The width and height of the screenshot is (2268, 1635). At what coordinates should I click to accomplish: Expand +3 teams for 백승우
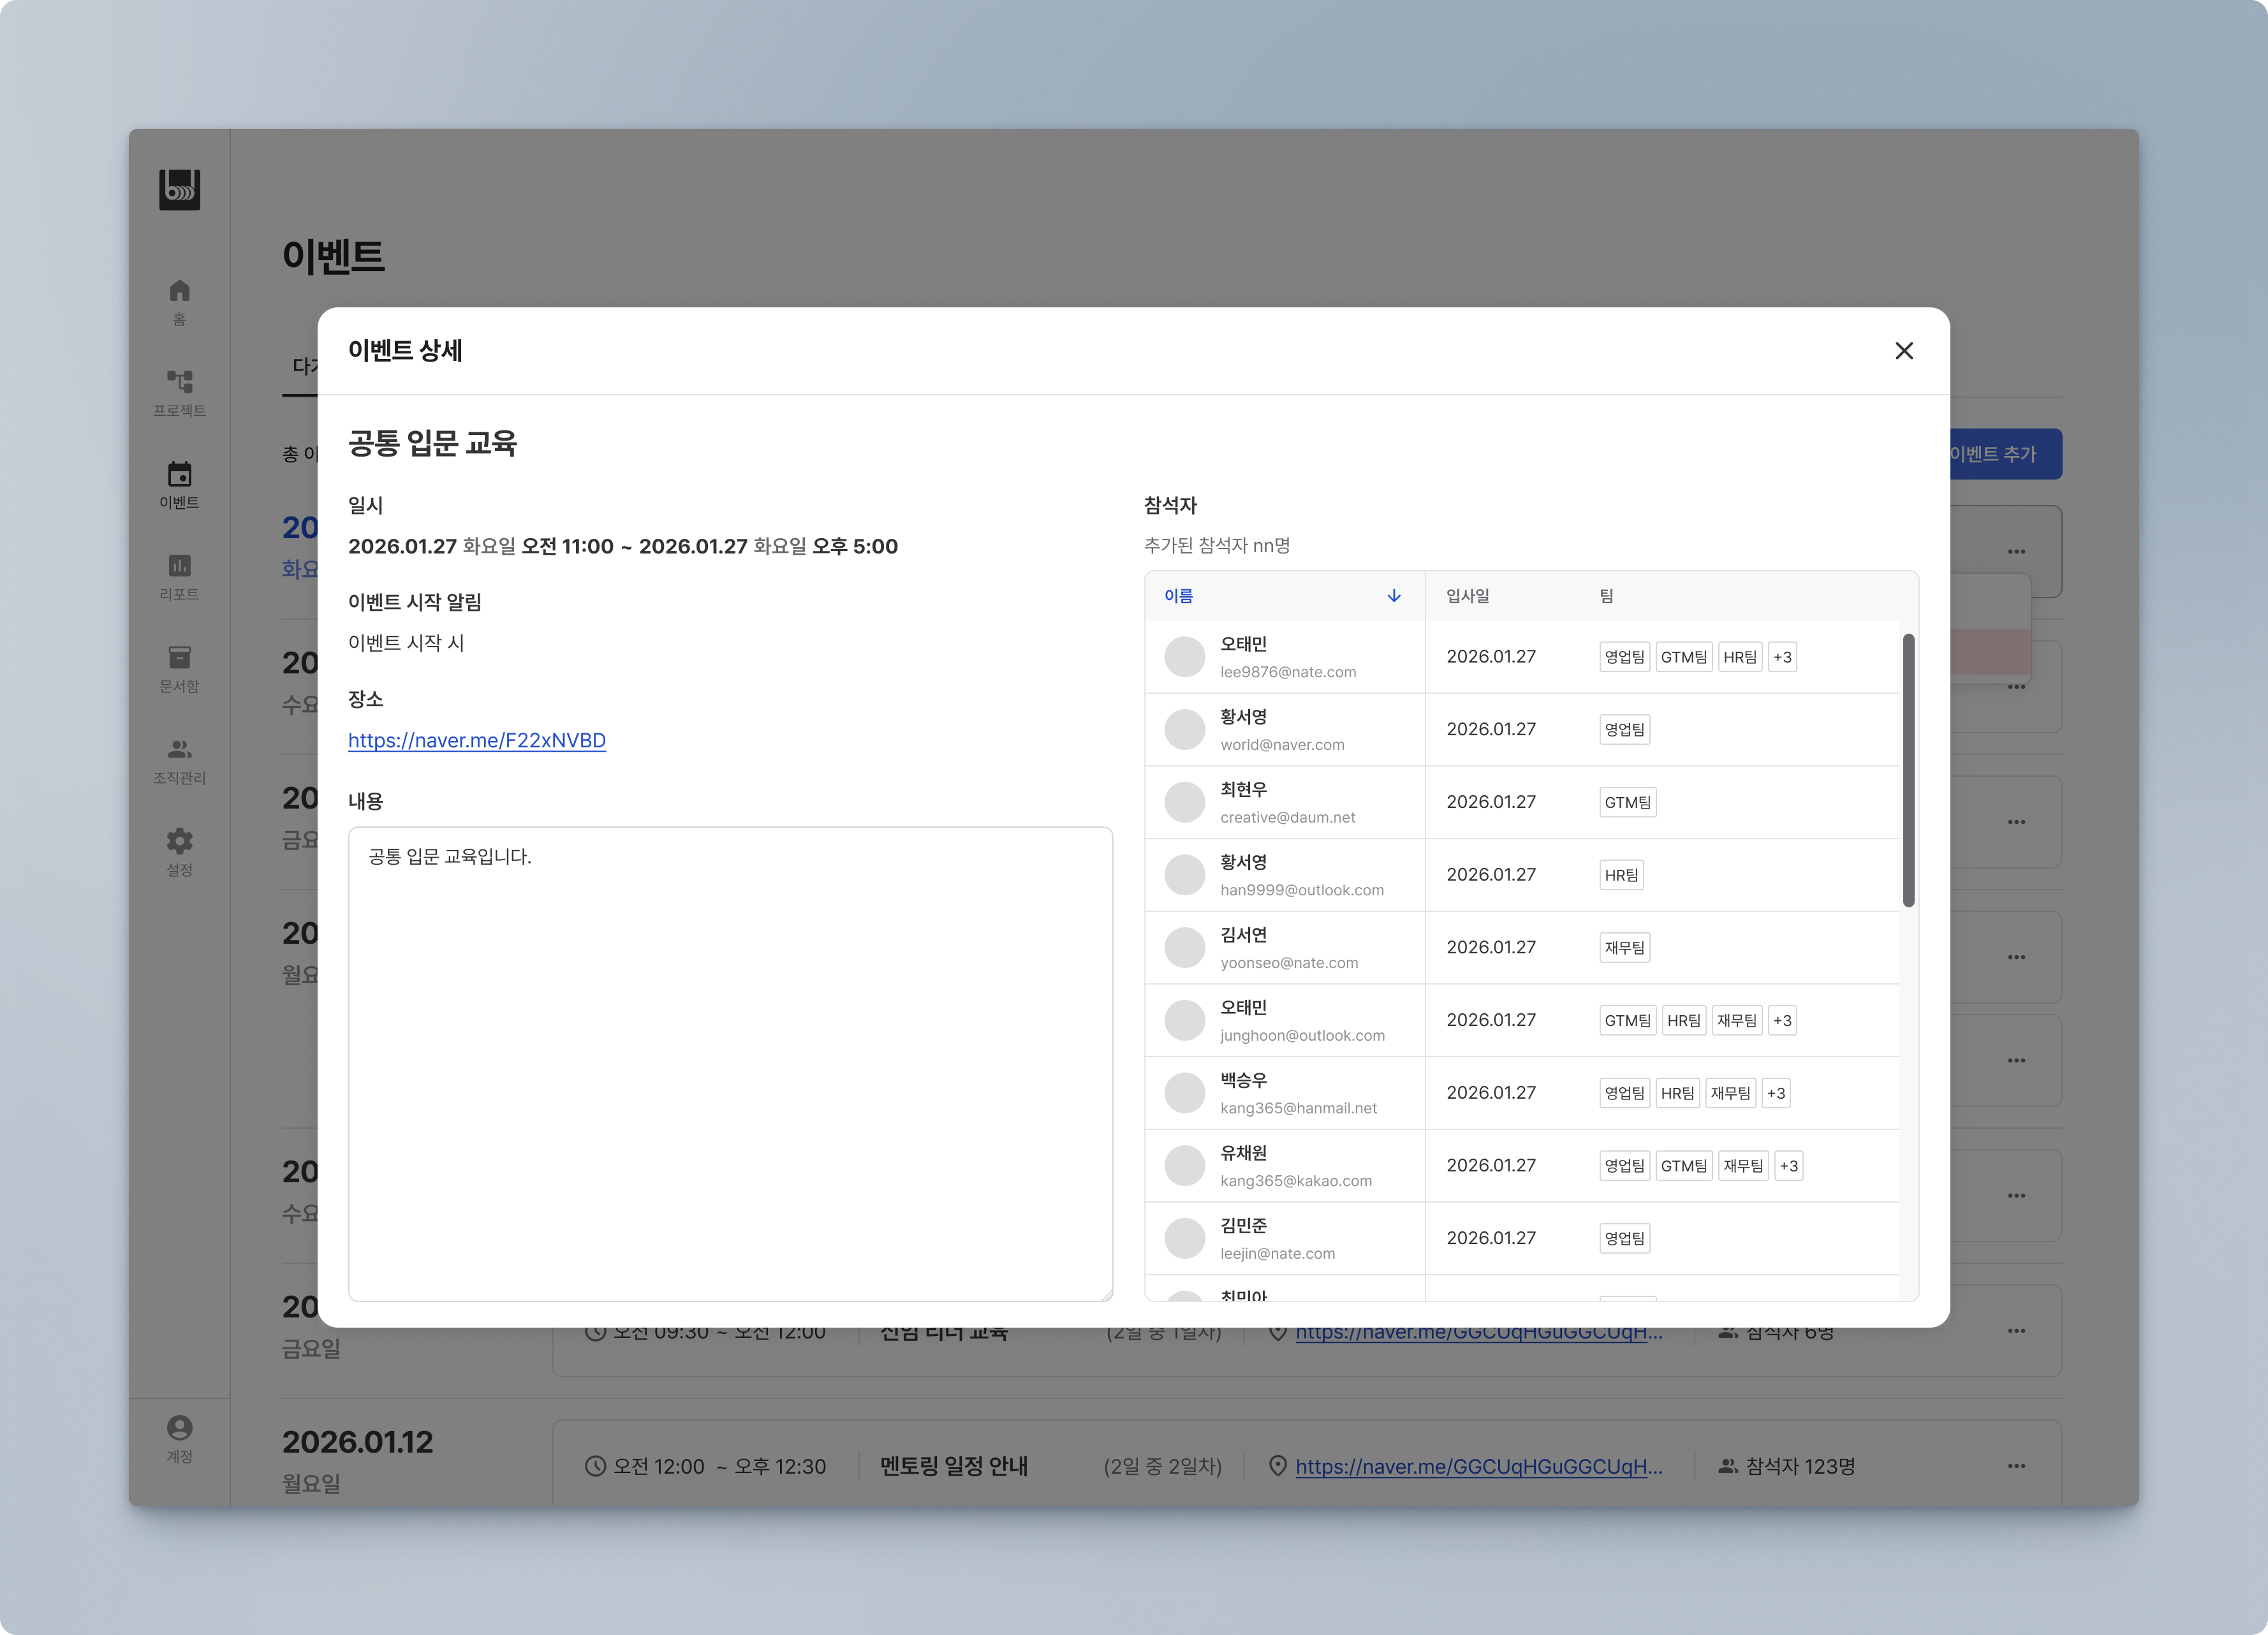1775,1093
